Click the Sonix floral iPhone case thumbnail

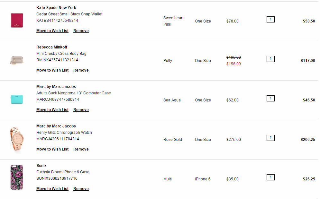click(x=17, y=177)
